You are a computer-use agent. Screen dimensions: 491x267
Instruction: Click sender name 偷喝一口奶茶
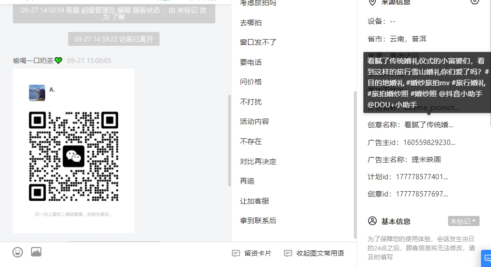click(33, 61)
